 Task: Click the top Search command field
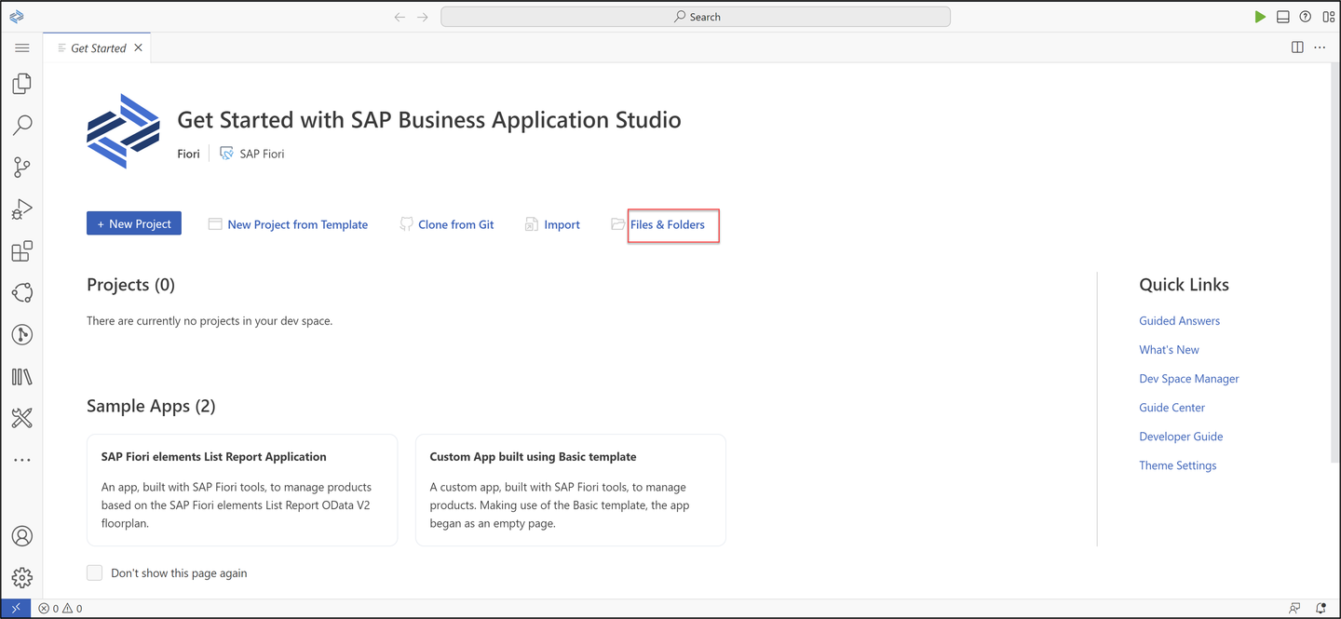[696, 17]
